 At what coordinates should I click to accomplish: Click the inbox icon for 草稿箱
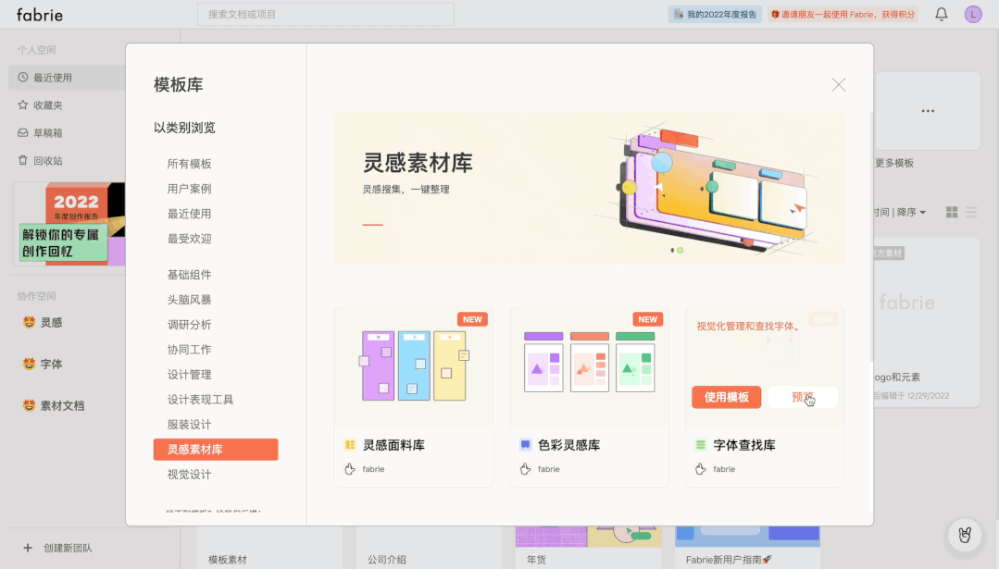tap(23, 132)
